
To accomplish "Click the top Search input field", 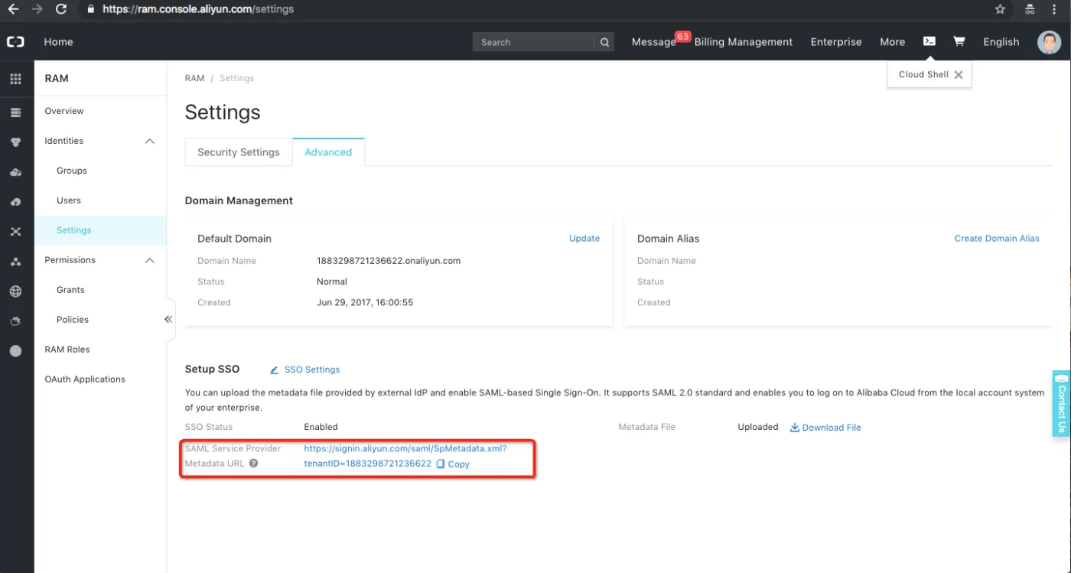I will (x=534, y=42).
